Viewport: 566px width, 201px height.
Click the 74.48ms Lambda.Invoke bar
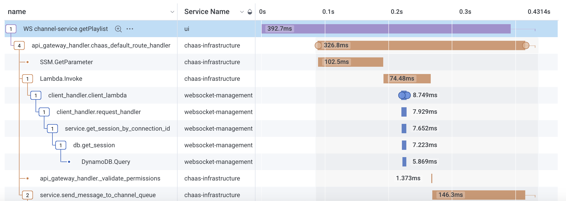pos(407,79)
